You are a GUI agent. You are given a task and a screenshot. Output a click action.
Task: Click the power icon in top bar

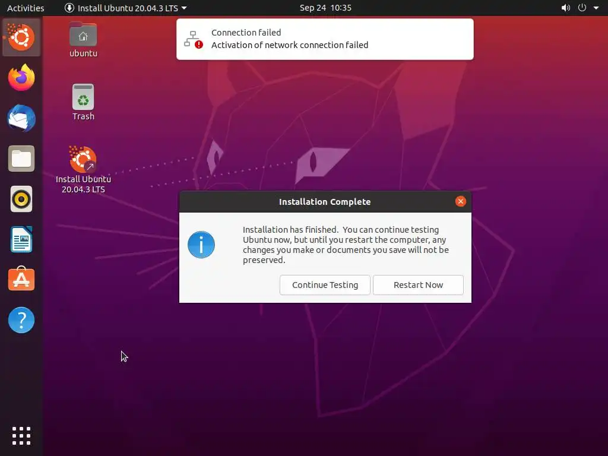[x=582, y=8]
